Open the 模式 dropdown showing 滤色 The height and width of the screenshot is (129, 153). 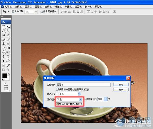tap(69, 99)
